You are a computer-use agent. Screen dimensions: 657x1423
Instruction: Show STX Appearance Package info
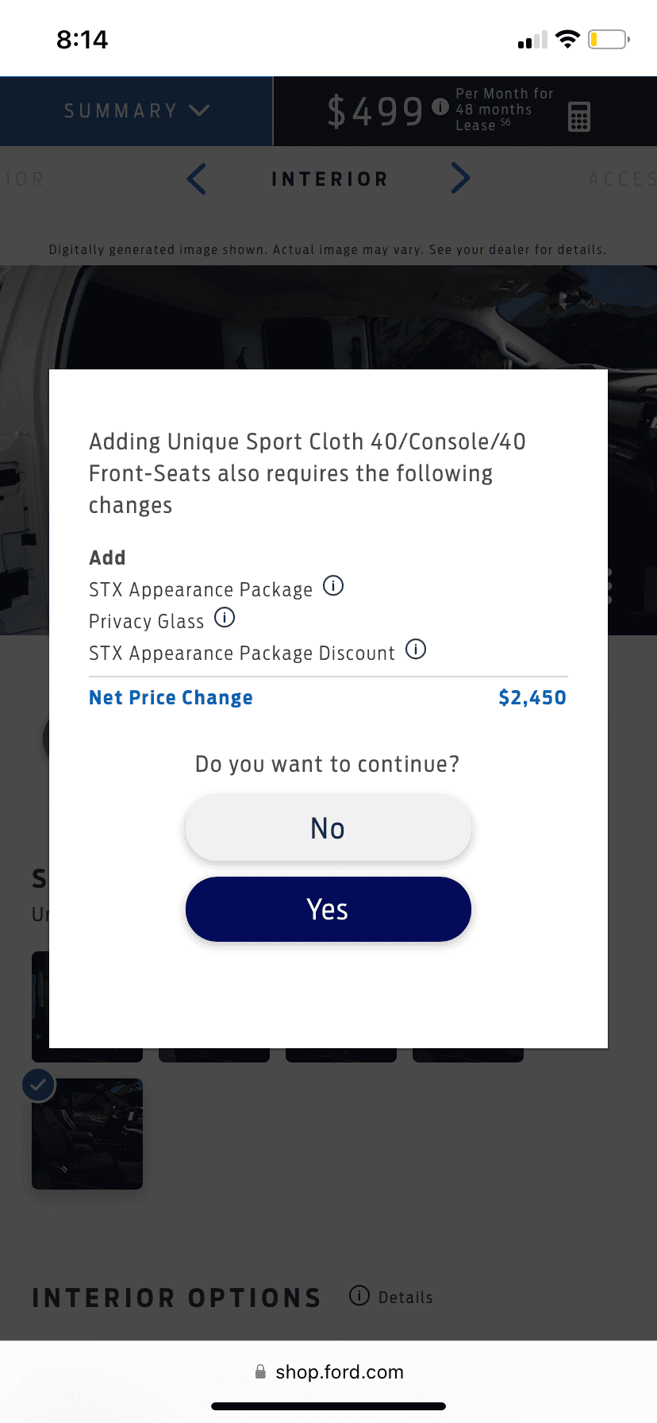coord(333,586)
